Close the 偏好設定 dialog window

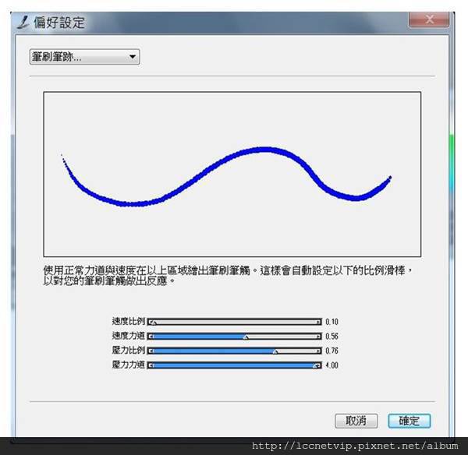click(429, 19)
